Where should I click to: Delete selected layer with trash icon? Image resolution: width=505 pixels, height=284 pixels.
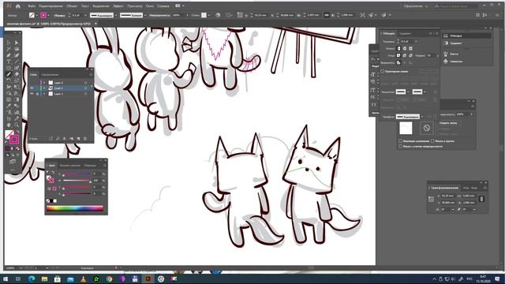click(x=85, y=139)
